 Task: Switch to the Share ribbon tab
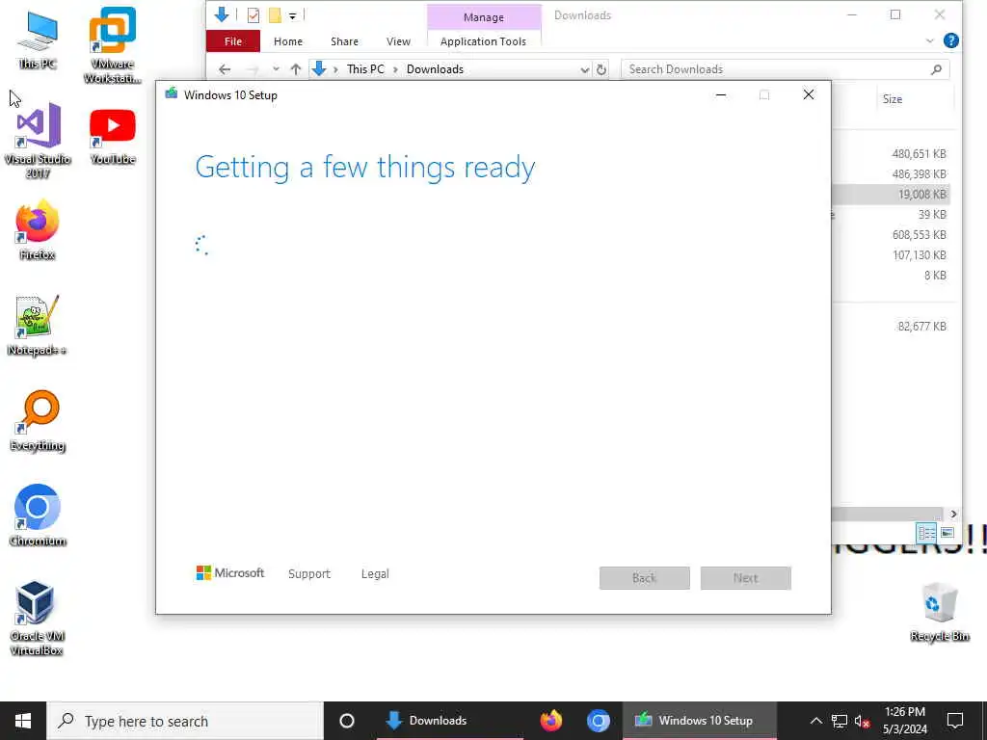point(344,41)
